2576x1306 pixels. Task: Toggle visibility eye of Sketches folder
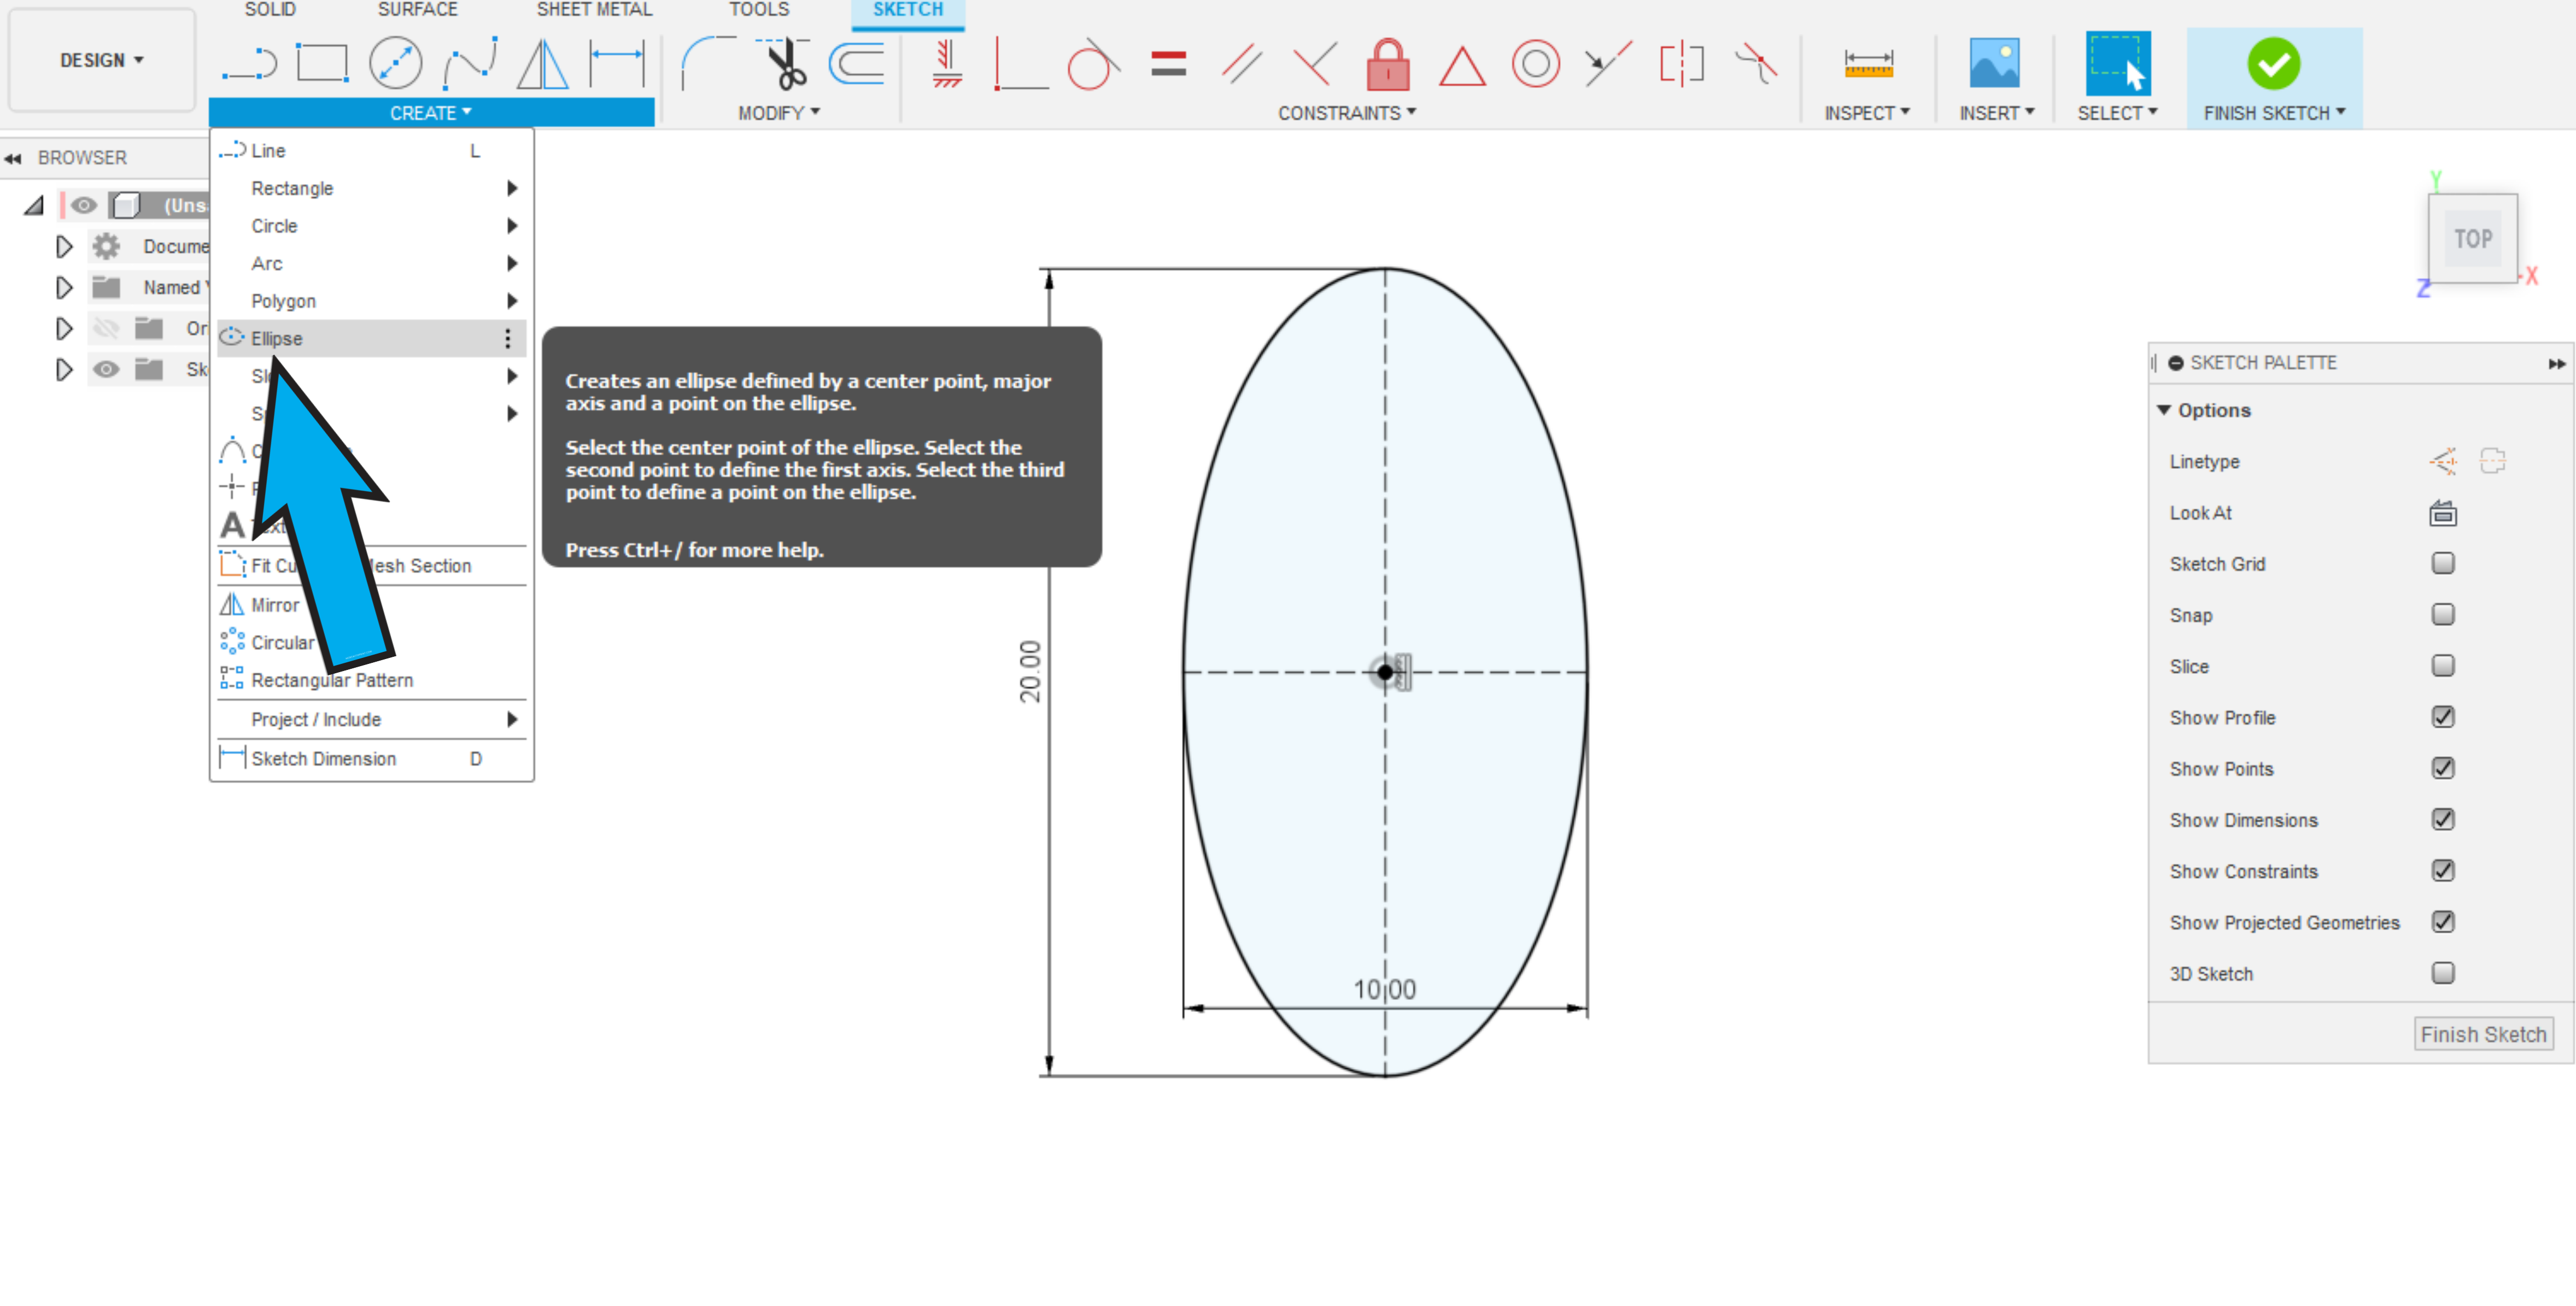pos(106,370)
